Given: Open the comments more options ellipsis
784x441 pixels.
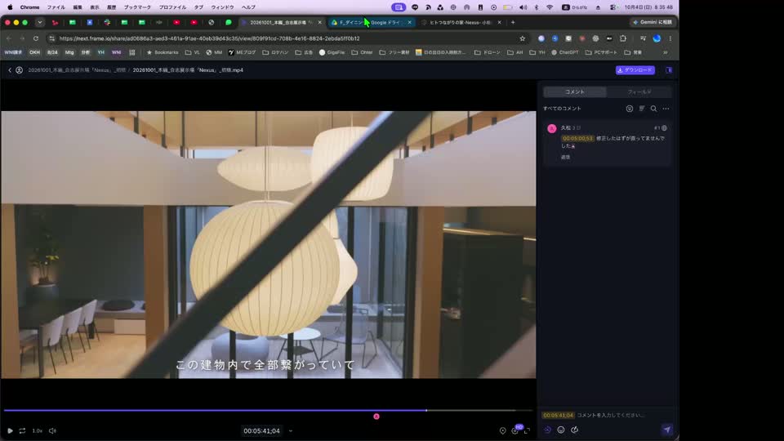Looking at the screenshot, I should coord(666,109).
